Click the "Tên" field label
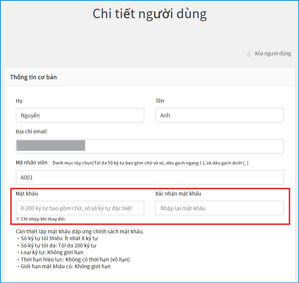Viewport: 299px width, 283px height. (160, 101)
